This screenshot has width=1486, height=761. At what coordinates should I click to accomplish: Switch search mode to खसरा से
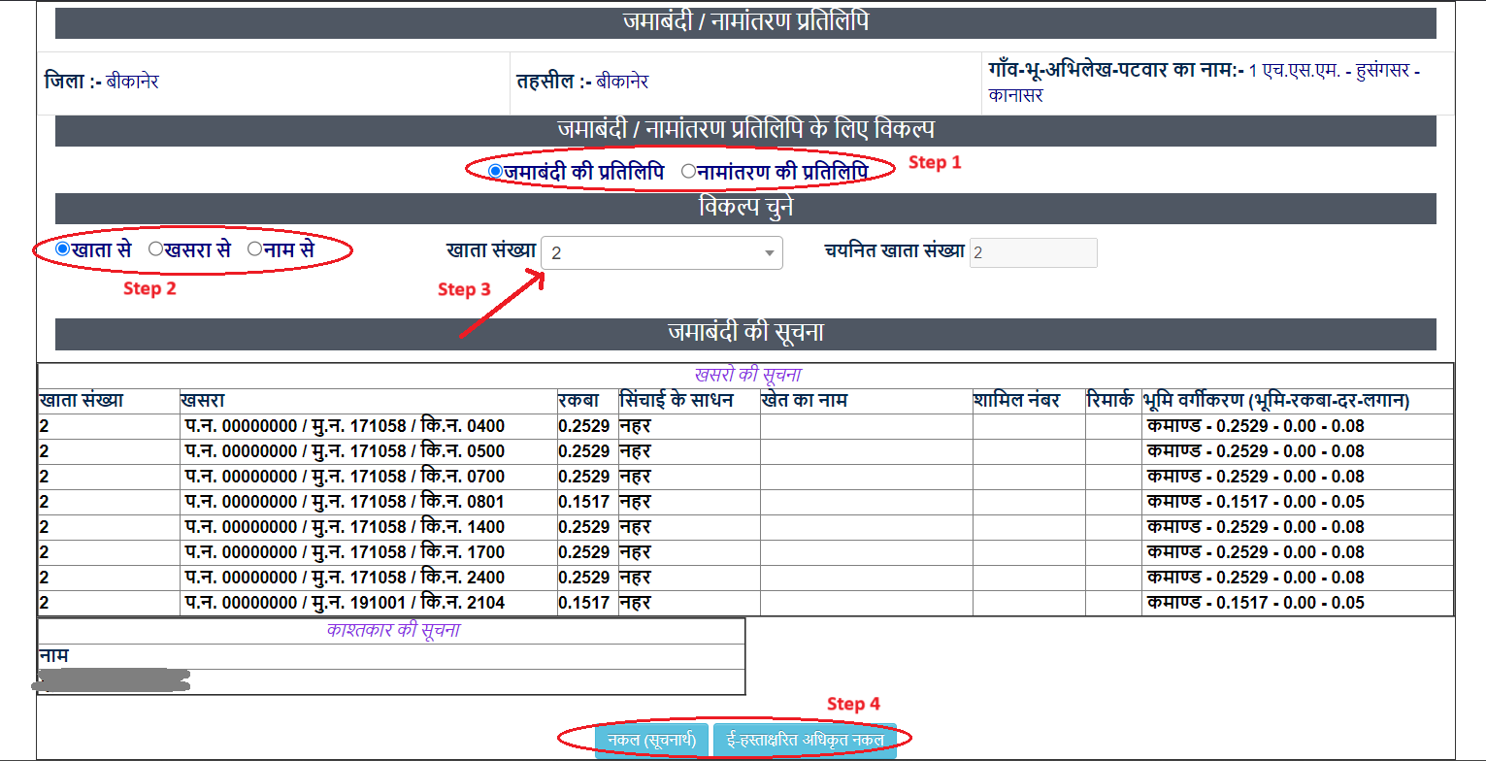[155, 249]
